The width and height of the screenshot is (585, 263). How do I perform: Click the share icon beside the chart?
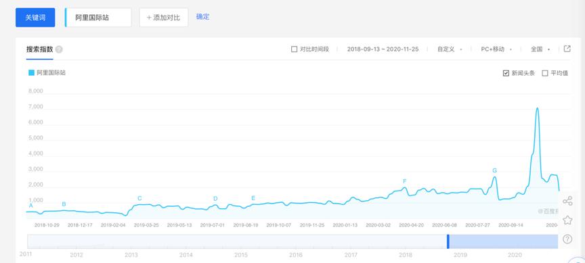[567, 201]
